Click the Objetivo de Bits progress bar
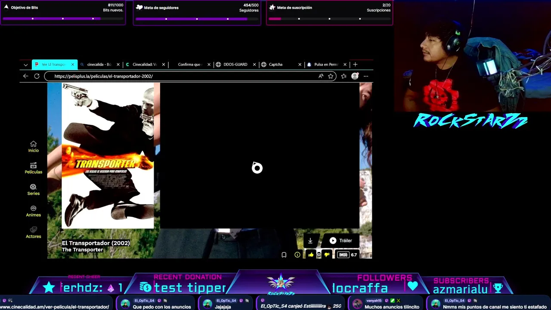 pyautogui.click(x=63, y=19)
